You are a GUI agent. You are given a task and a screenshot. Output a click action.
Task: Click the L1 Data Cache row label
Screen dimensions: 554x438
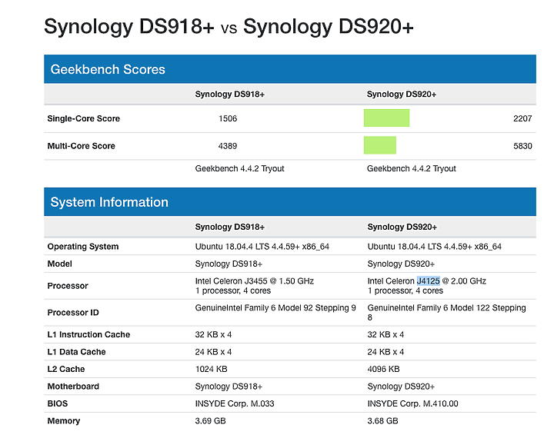pyautogui.click(x=76, y=352)
